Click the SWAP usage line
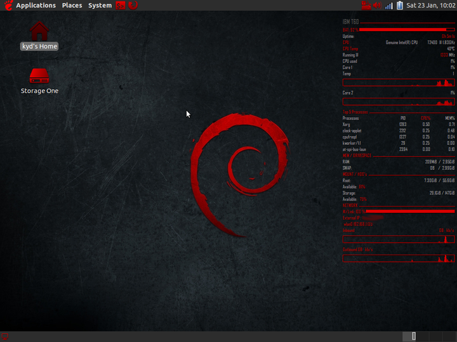The height and width of the screenshot is (342, 457). [399, 168]
